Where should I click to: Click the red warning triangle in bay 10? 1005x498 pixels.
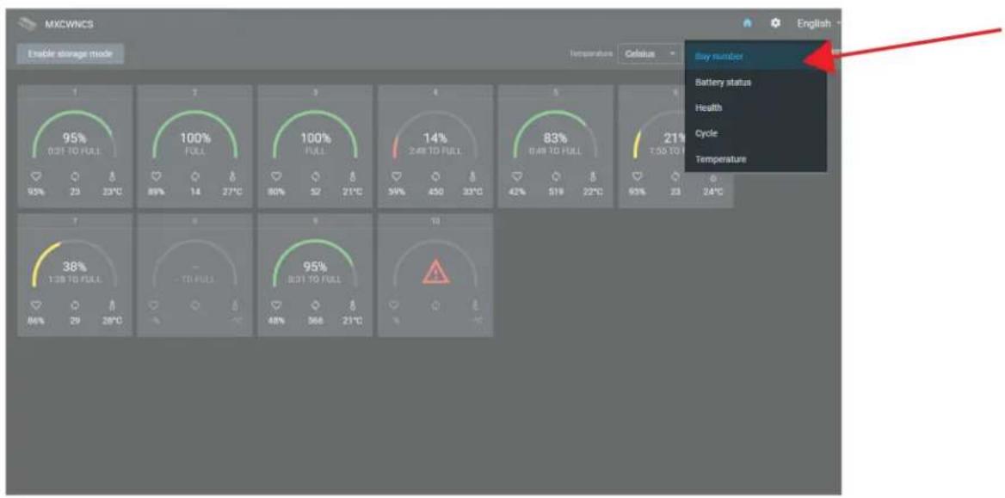point(435,273)
